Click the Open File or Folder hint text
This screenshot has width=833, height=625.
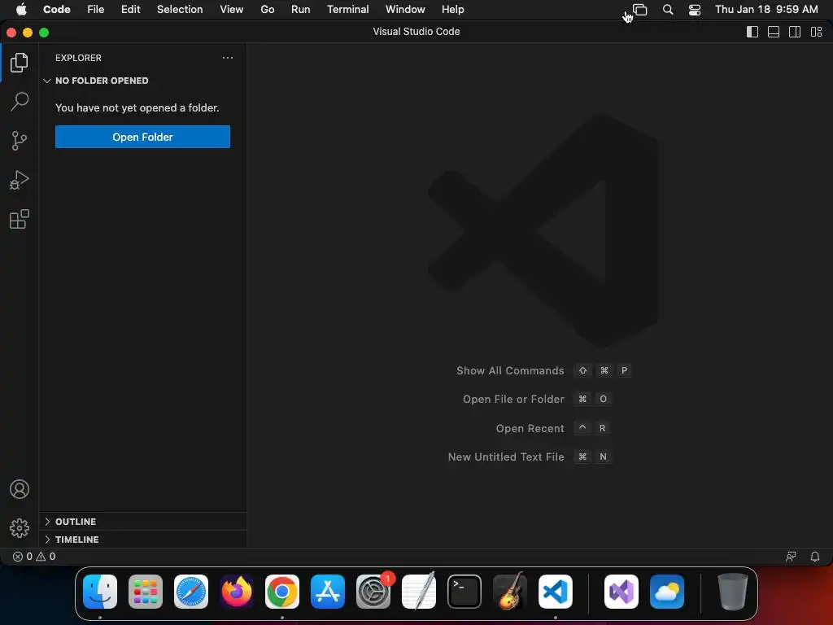pyautogui.click(x=513, y=399)
